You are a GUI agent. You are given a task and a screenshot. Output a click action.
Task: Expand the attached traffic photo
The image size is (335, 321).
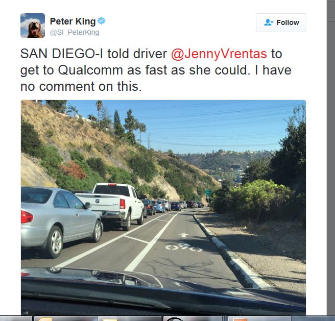[x=163, y=207]
